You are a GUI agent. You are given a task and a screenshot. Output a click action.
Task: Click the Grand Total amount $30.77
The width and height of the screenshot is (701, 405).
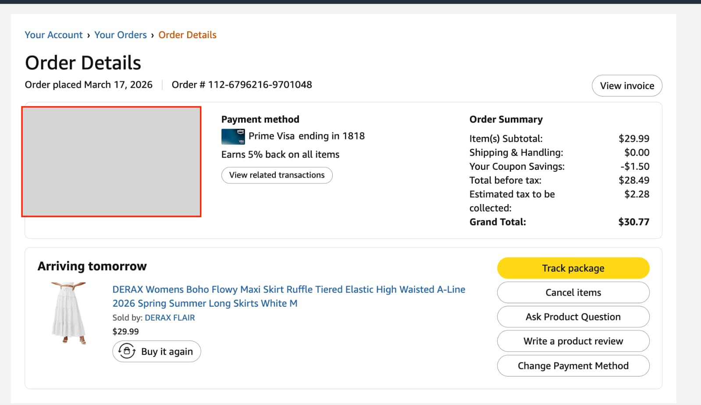[x=633, y=222]
